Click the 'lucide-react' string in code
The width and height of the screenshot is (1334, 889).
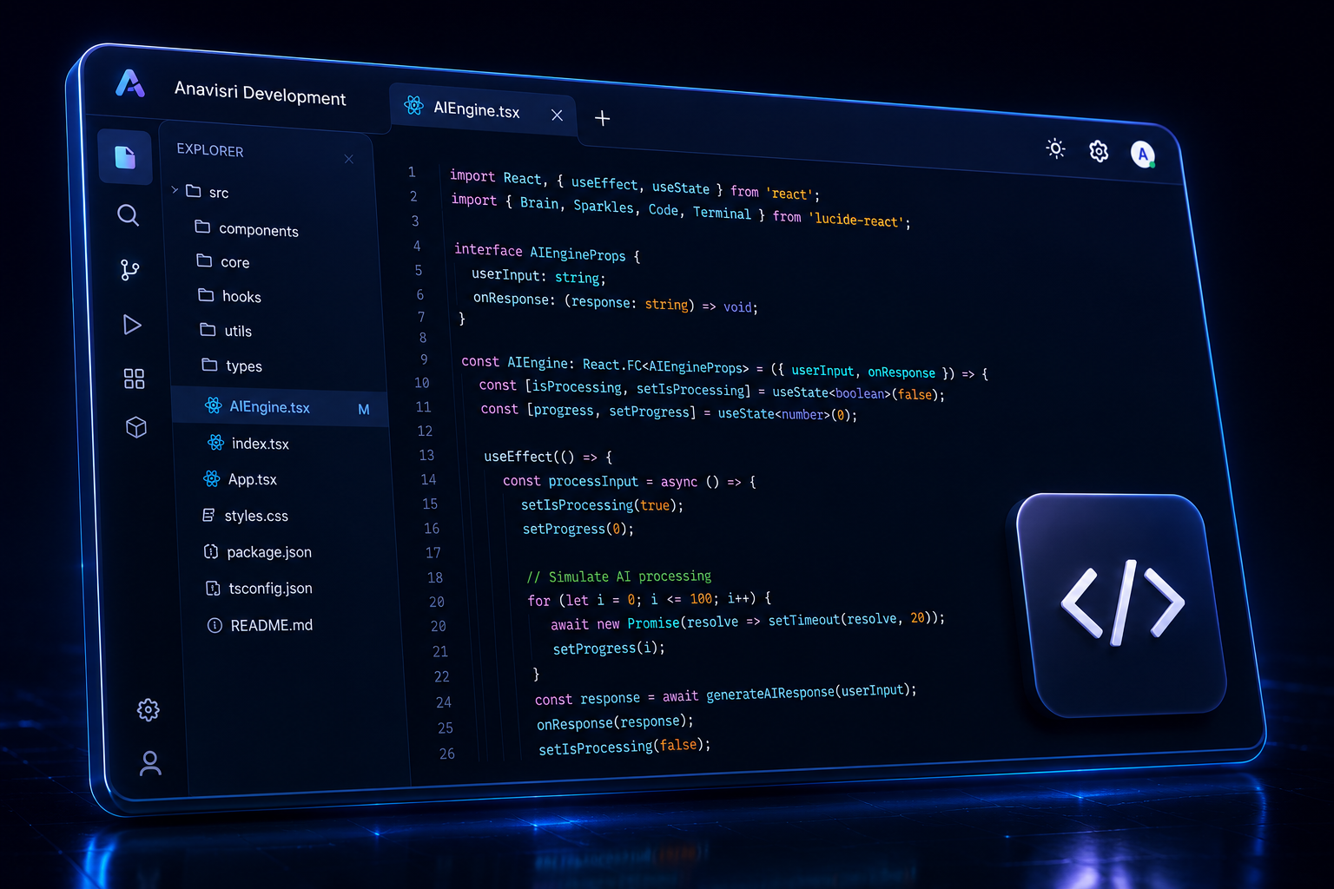coord(856,220)
